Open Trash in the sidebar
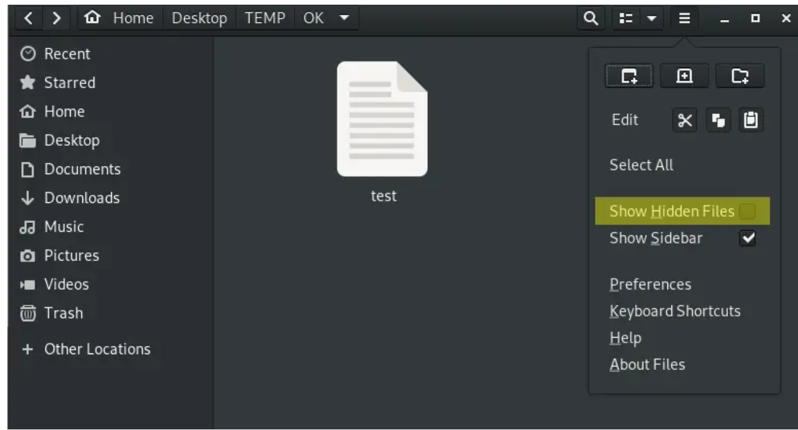 (x=63, y=313)
